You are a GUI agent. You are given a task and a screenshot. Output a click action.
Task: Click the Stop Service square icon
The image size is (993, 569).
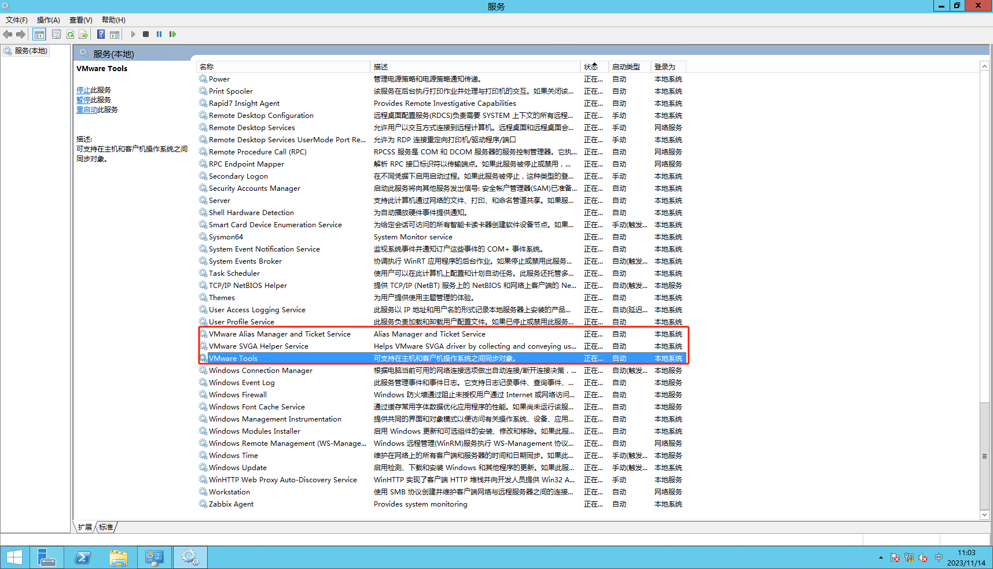(x=146, y=35)
